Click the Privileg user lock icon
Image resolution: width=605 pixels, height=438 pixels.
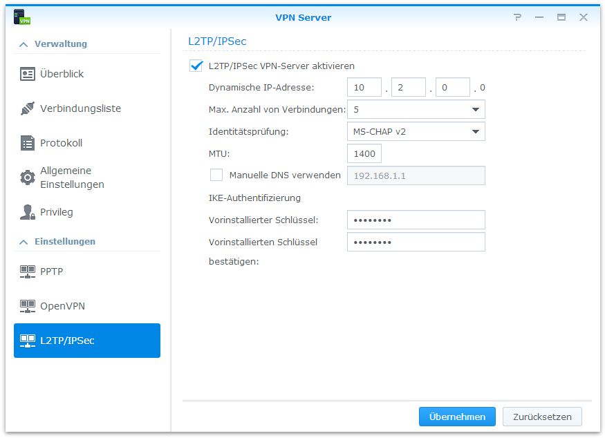click(x=28, y=212)
